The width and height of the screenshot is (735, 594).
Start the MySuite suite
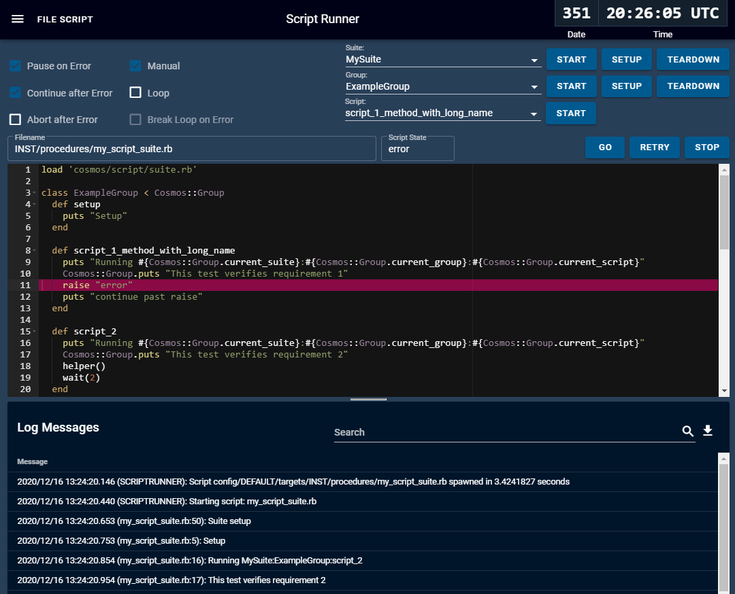click(571, 59)
